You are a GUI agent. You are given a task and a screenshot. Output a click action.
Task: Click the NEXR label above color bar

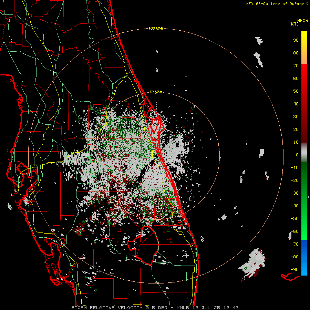click(x=303, y=21)
